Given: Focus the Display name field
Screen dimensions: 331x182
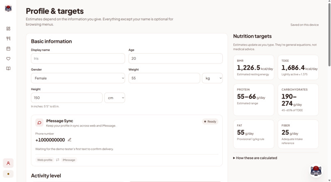Looking at the screenshot, I should pyautogui.click(x=78, y=58).
